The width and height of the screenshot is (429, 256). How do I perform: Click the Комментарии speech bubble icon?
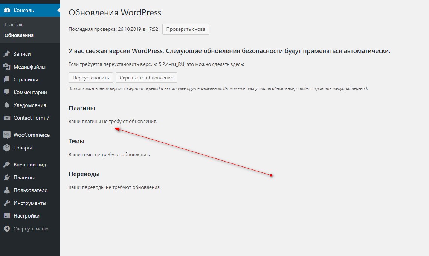pyautogui.click(x=7, y=93)
